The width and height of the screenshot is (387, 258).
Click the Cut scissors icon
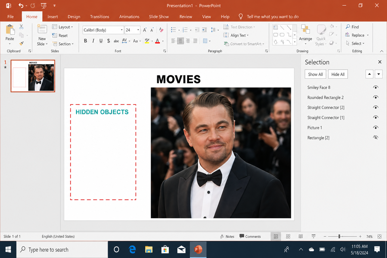pyautogui.click(x=21, y=27)
